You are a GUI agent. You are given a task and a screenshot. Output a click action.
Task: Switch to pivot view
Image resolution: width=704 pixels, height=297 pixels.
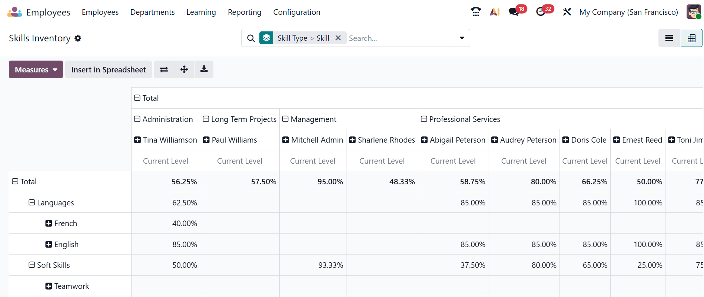(x=691, y=38)
